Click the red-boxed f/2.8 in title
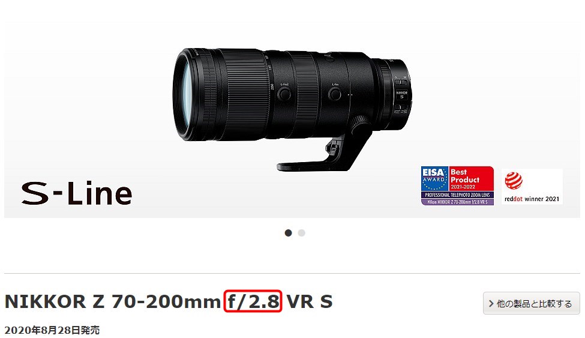585x338 pixels. [x=253, y=301]
